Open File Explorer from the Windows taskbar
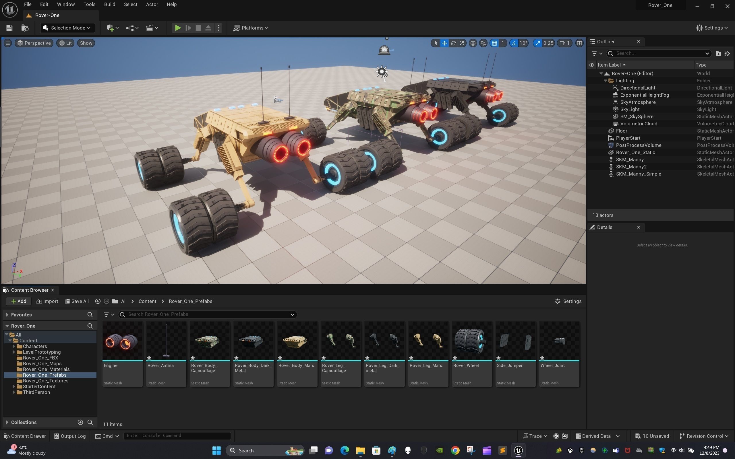The height and width of the screenshot is (459, 735). tap(361, 450)
